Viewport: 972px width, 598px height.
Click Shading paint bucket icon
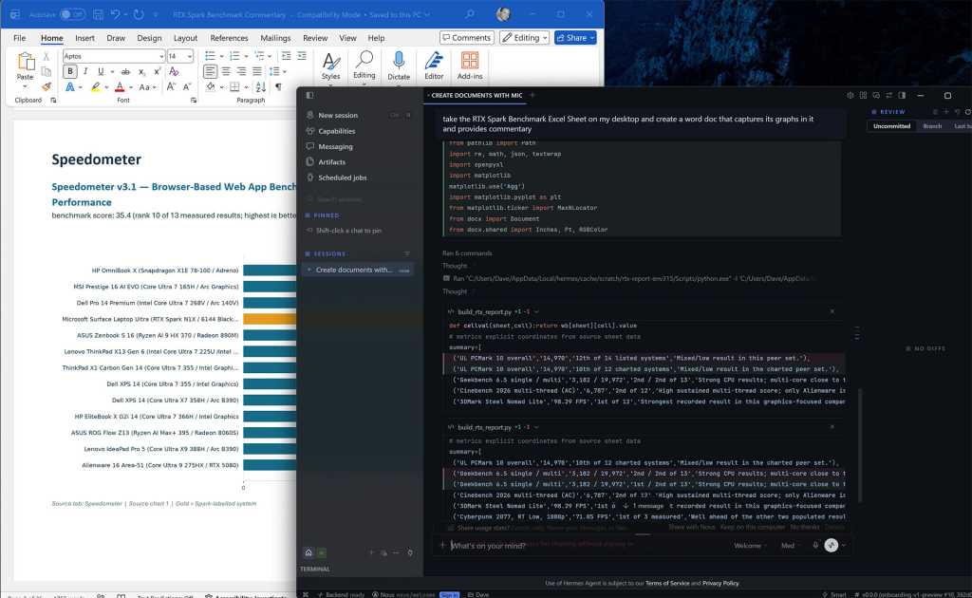(211, 86)
